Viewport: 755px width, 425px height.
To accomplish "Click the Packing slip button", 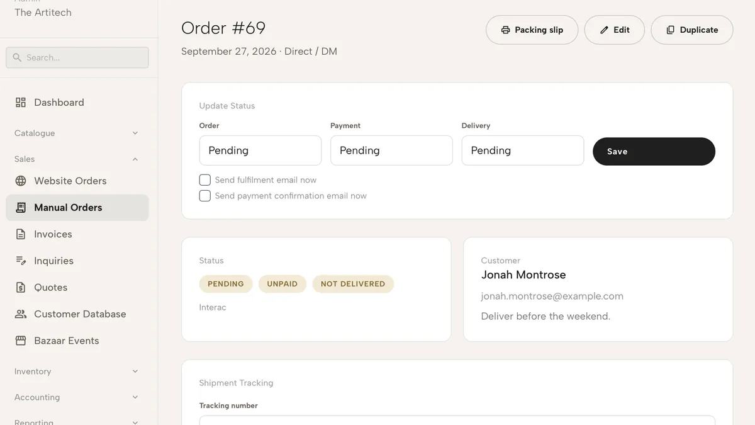I will 532,30.
